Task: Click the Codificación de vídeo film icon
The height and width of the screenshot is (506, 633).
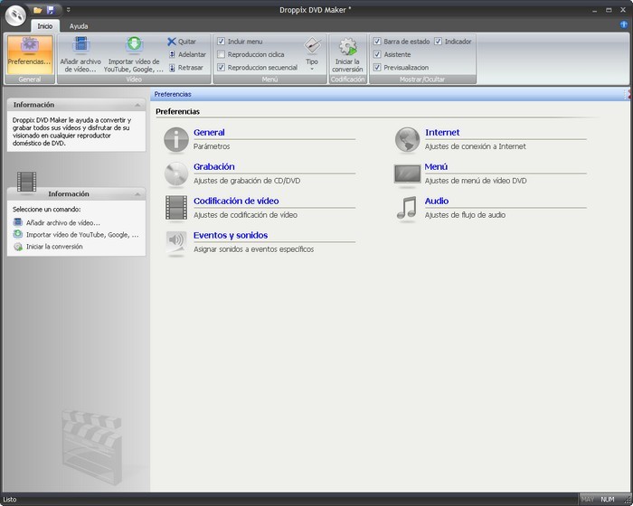Action: click(x=176, y=208)
